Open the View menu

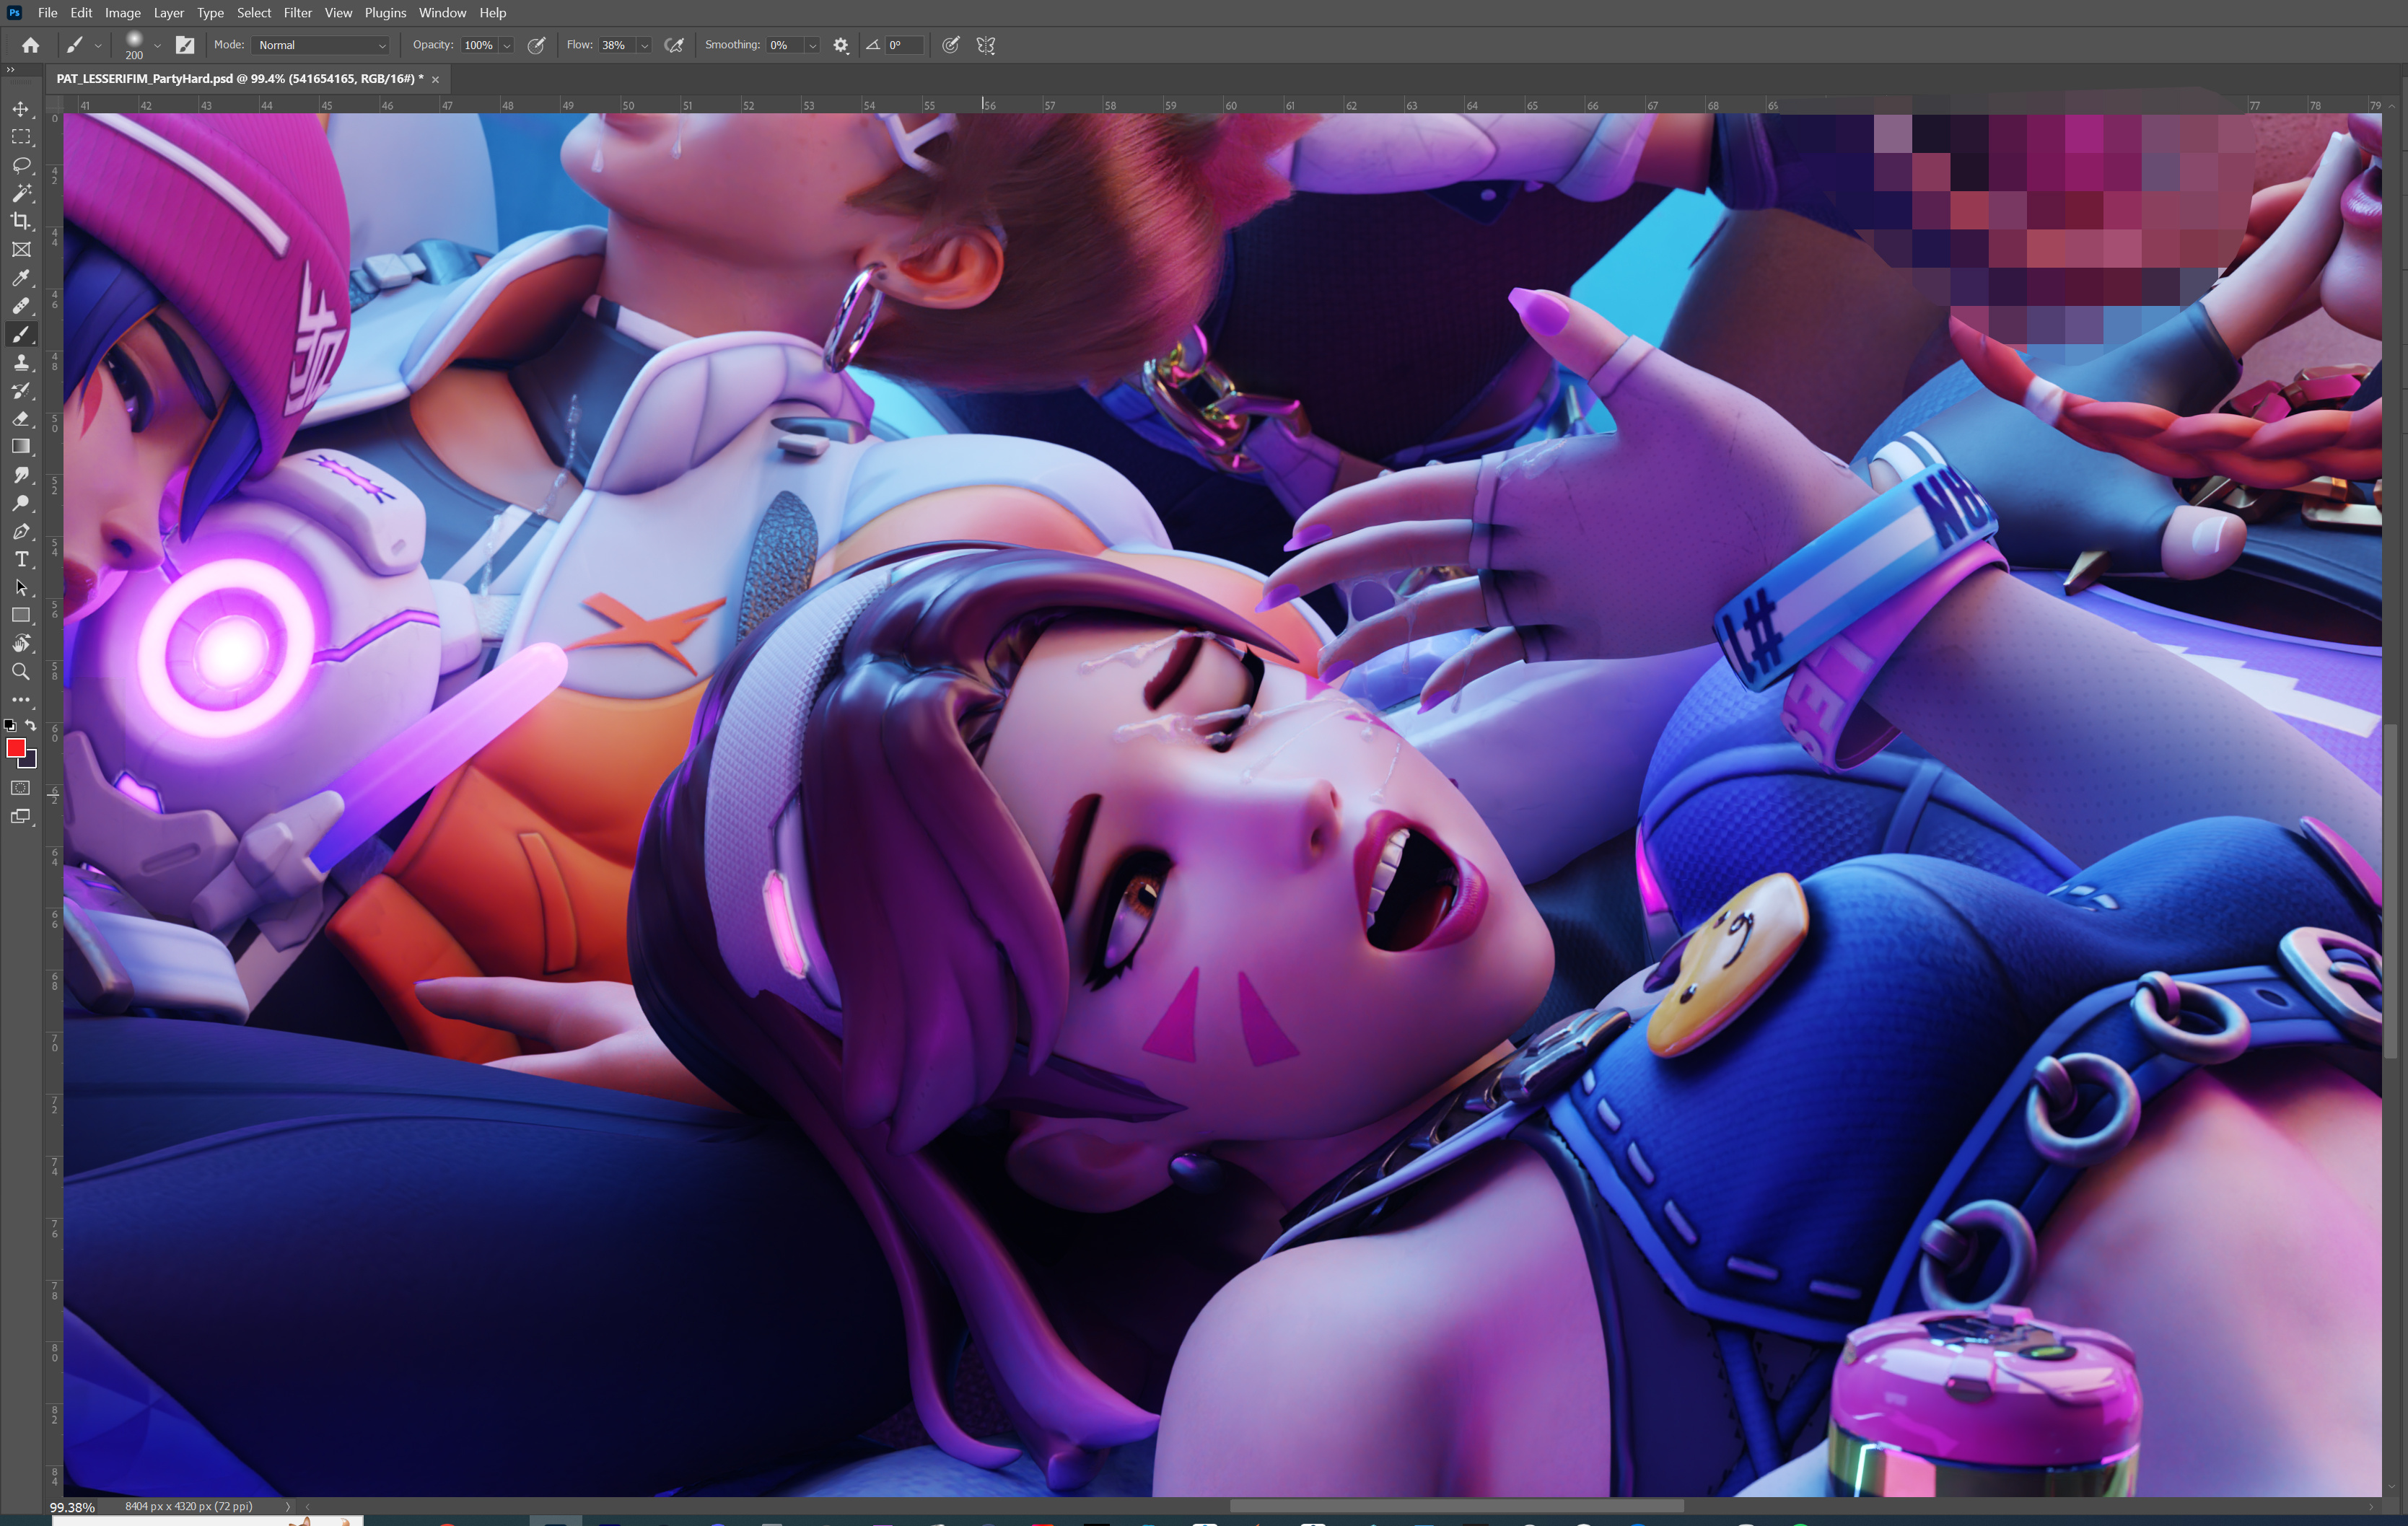point(338,13)
